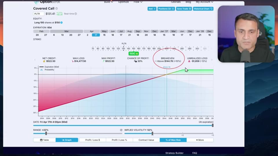278x156 pixels.
Task: Click strike 100 on the strike ruler
Action: click(x=108, y=49)
